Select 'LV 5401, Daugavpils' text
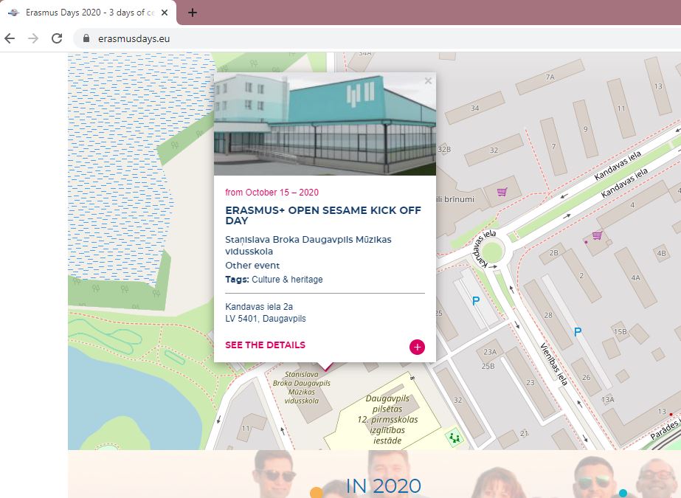This screenshot has height=498, width=681. click(x=266, y=318)
